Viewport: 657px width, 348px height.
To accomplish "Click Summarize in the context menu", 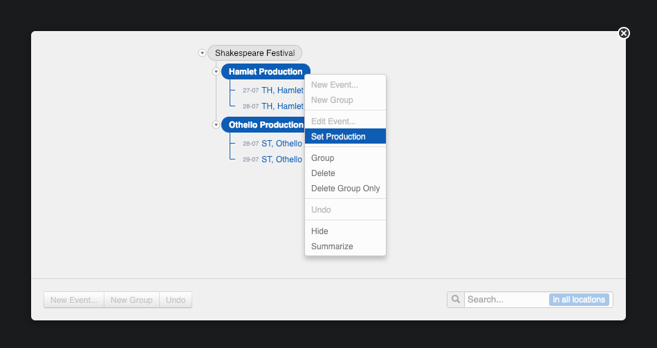I will coord(332,246).
